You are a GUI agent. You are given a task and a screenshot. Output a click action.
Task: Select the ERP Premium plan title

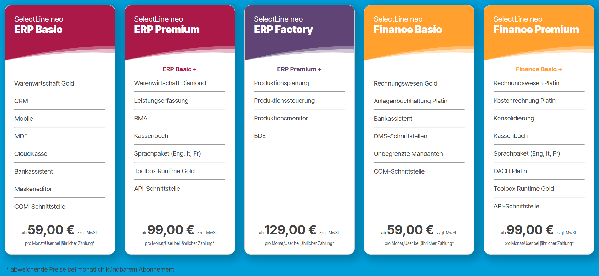click(167, 29)
